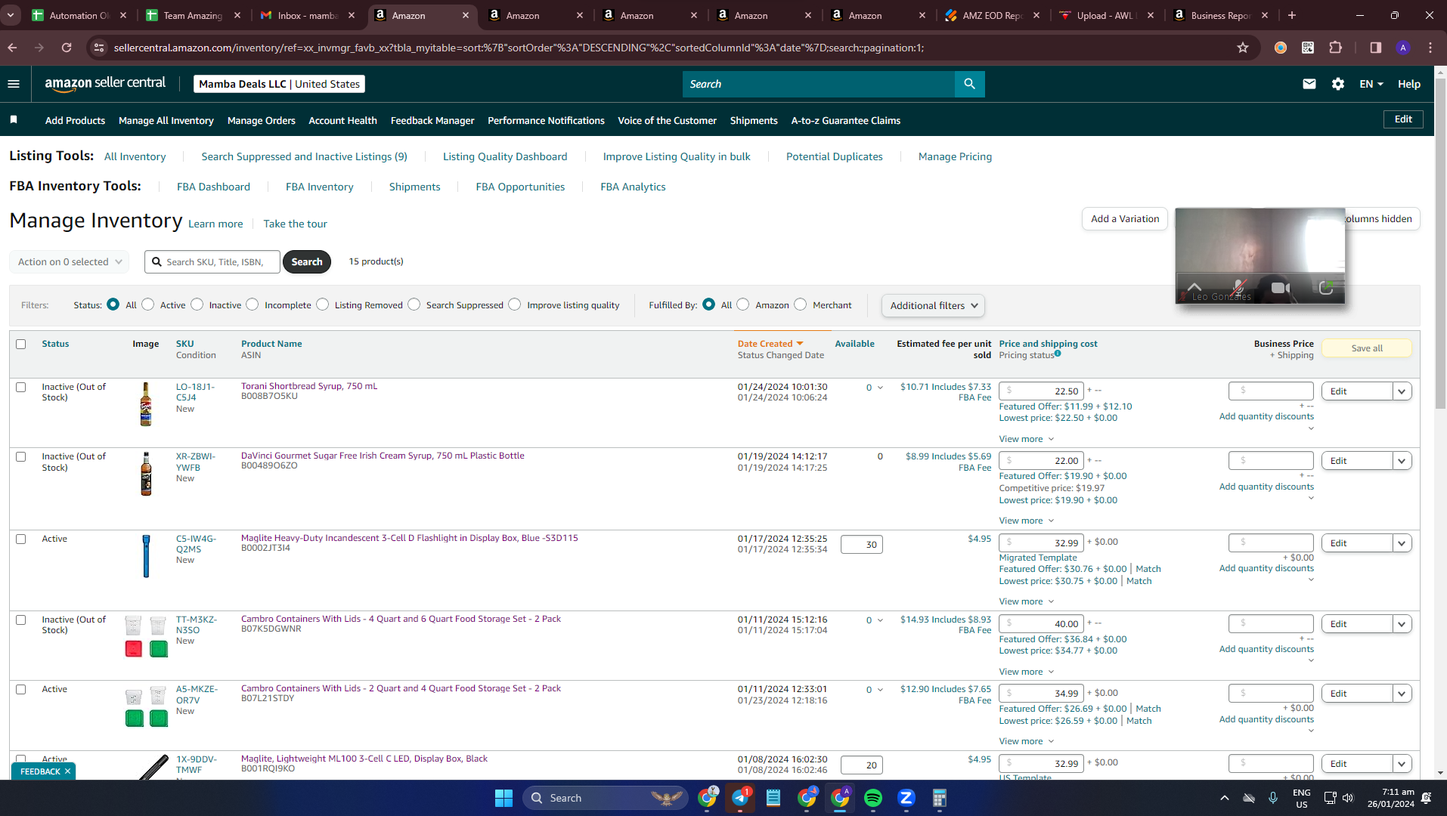Open the Notepad app from the taskbar
The image size is (1447, 816).
point(773,798)
